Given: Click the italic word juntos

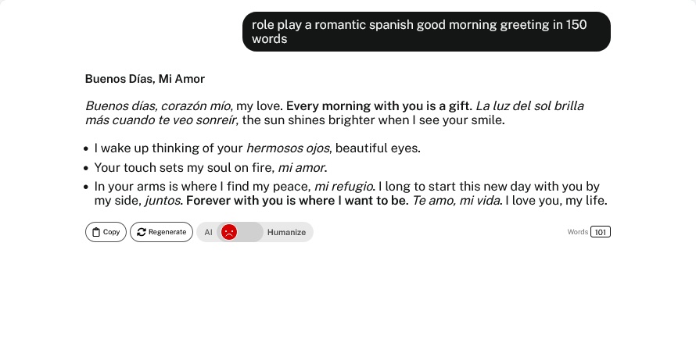Looking at the screenshot, I should [x=162, y=202].
